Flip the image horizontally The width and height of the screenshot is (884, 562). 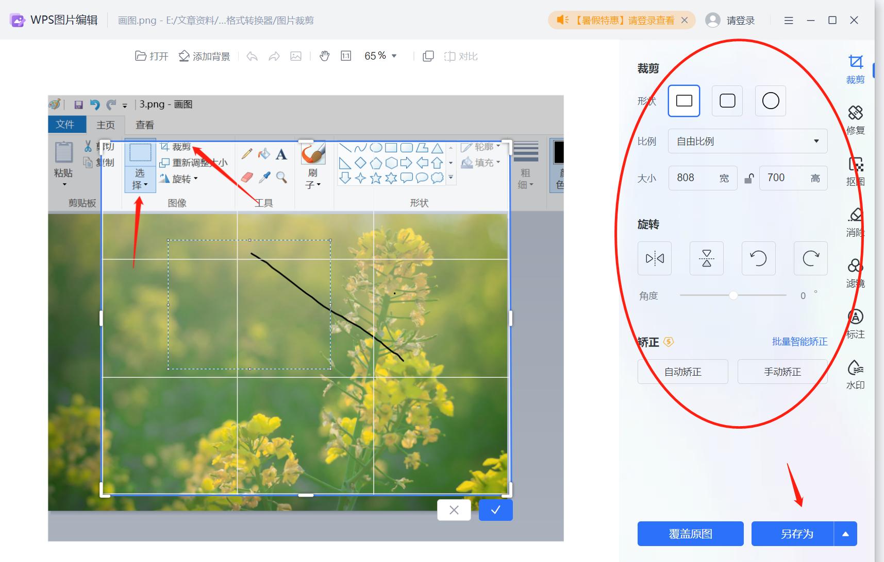655,258
